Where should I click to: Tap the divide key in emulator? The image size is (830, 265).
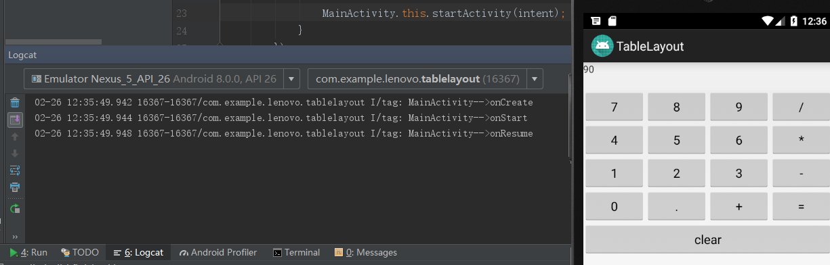[801, 107]
